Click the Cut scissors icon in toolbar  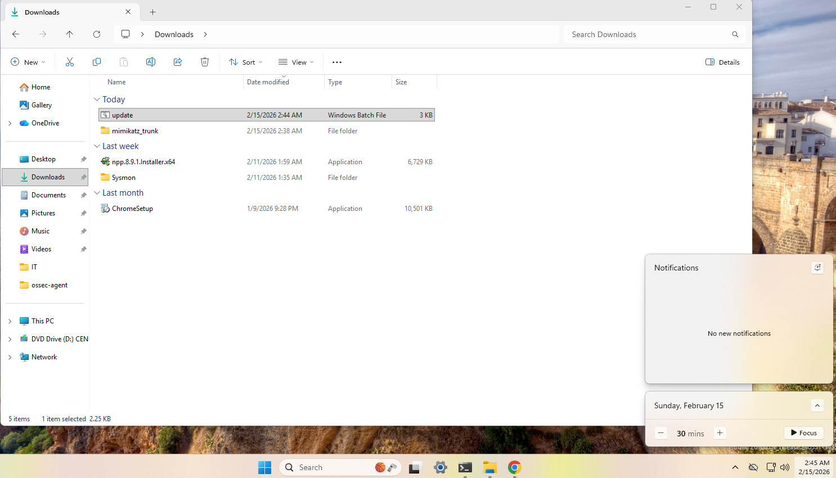tap(70, 62)
